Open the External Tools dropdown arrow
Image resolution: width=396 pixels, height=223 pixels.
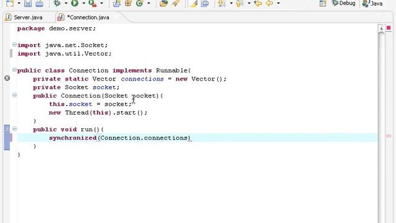101,3
